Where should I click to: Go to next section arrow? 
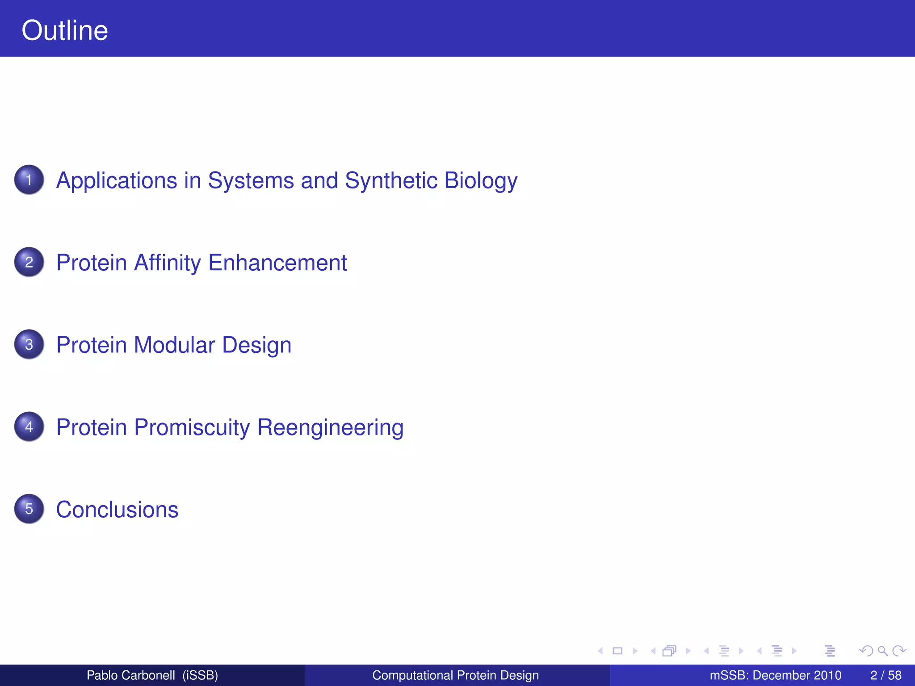click(794, 651)
